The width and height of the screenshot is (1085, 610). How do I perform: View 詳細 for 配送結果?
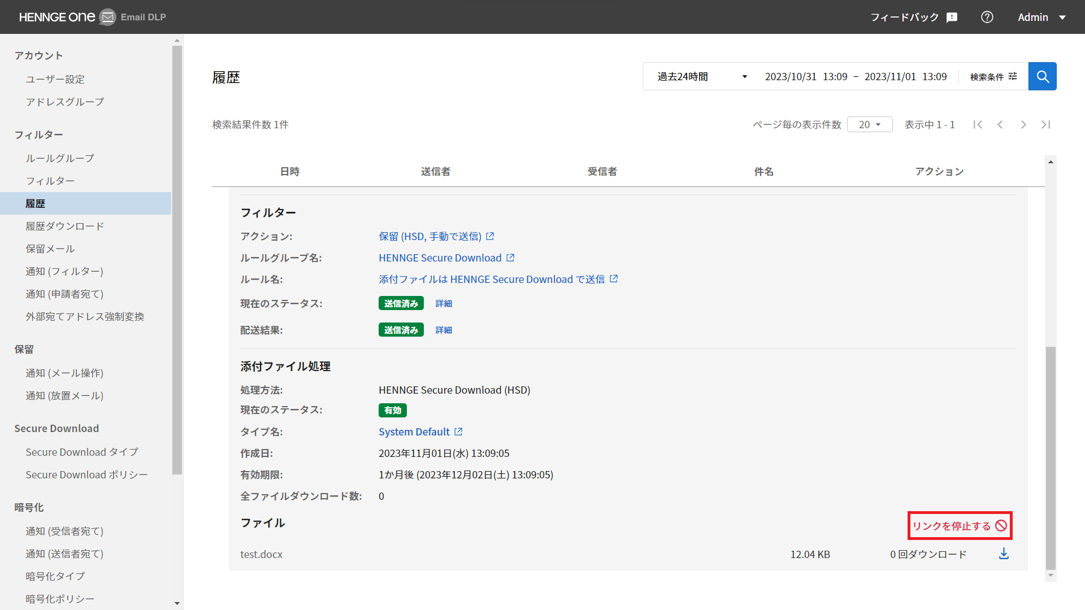pos(444,330)
